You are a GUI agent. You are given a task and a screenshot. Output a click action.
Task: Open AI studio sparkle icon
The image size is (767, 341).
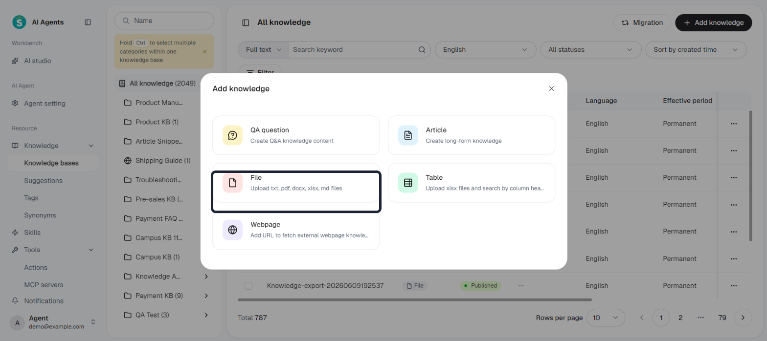coord(15,61)
